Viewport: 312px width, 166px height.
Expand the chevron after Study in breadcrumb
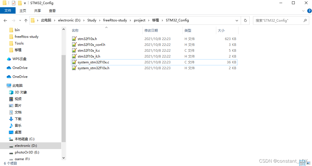point(100,20)
